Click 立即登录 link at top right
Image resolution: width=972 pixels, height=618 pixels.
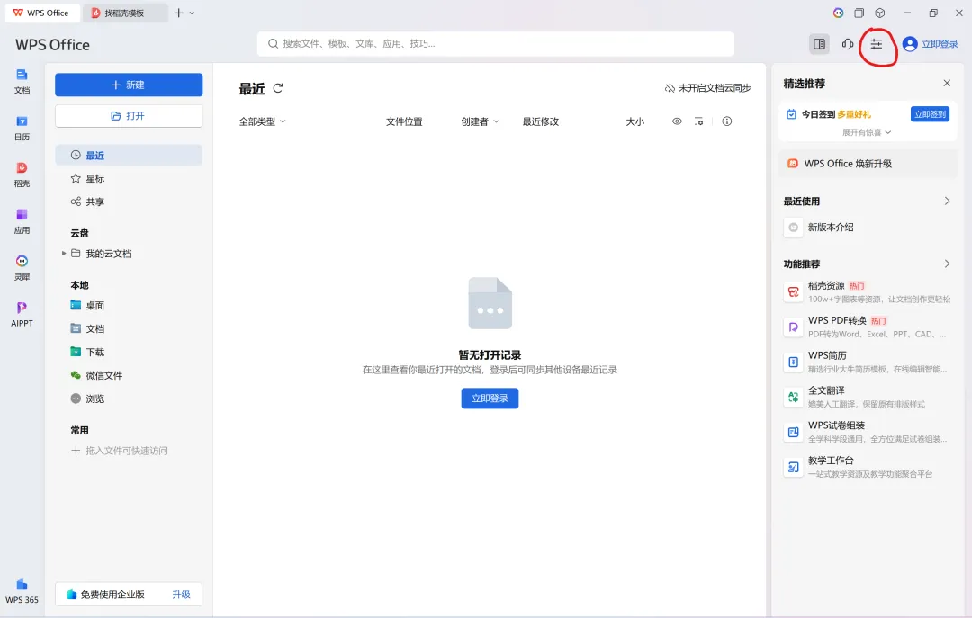[940, 44]
